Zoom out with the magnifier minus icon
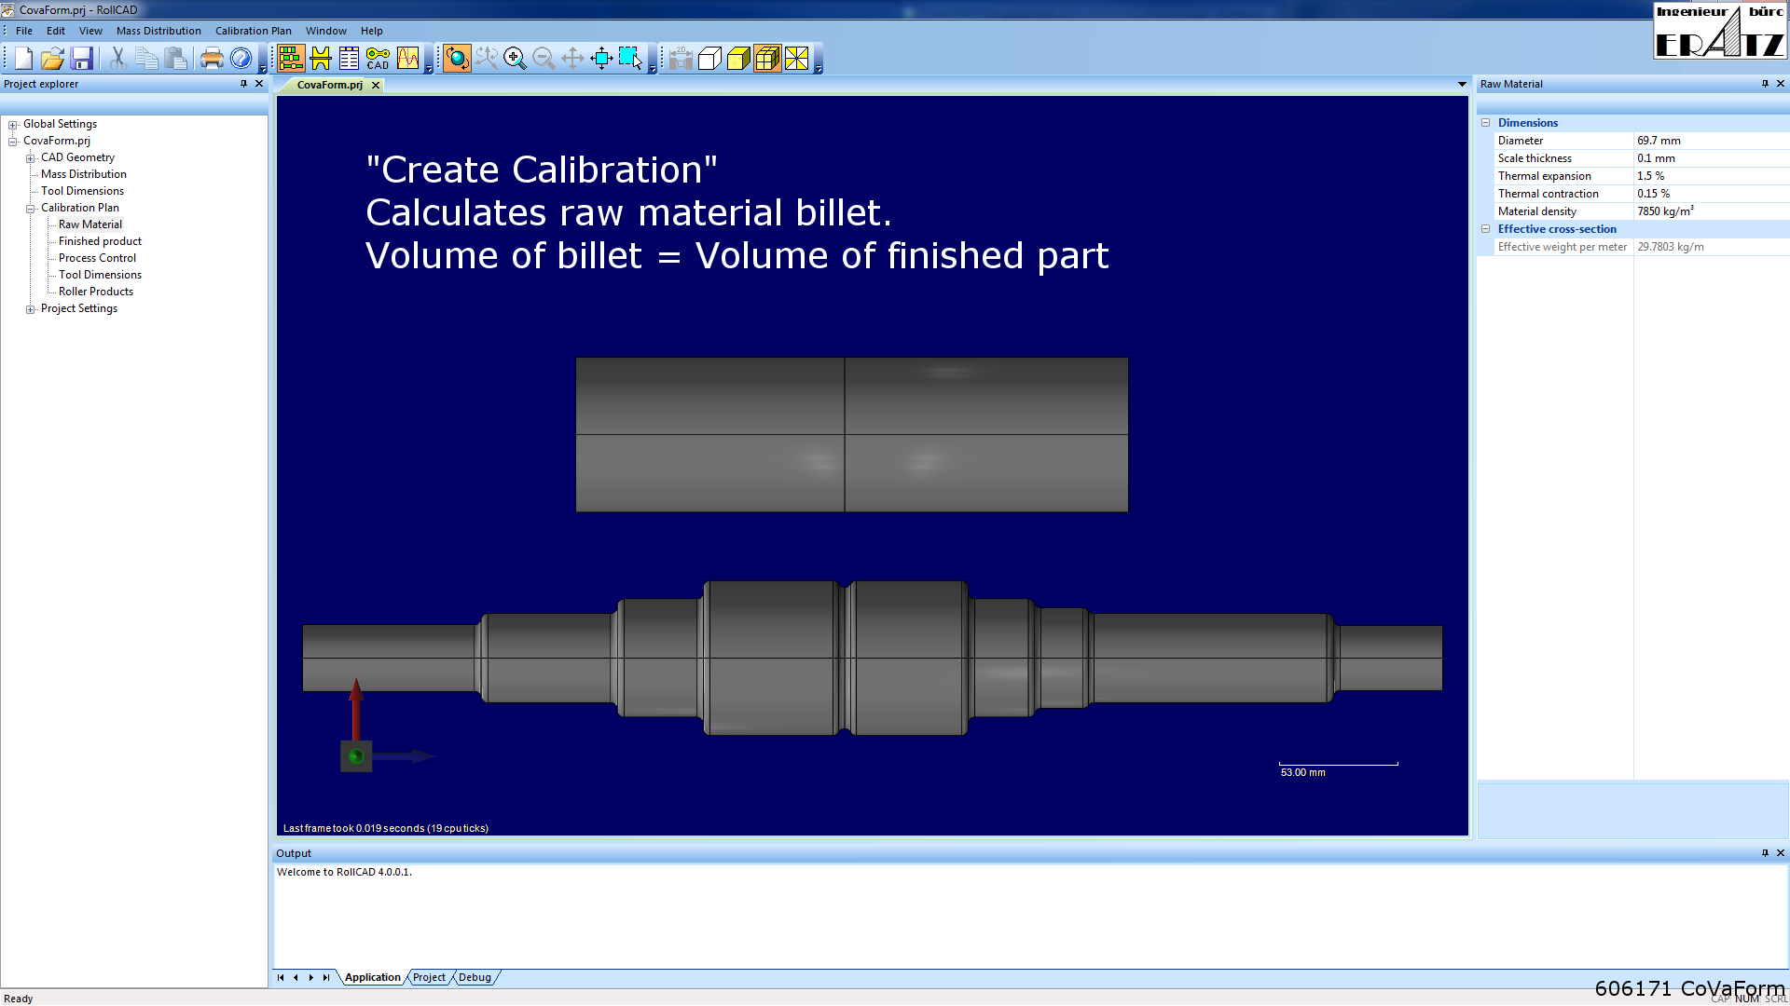Viewport: 1790px width, 1006px height. coord(544,59)
